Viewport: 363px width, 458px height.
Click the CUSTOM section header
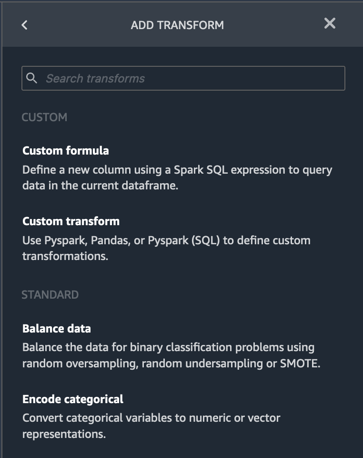coord(44,117)
